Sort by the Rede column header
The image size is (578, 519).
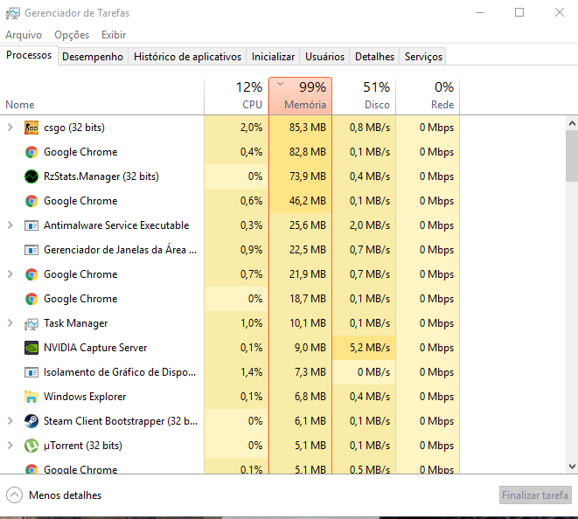click(x=428, y=96)
